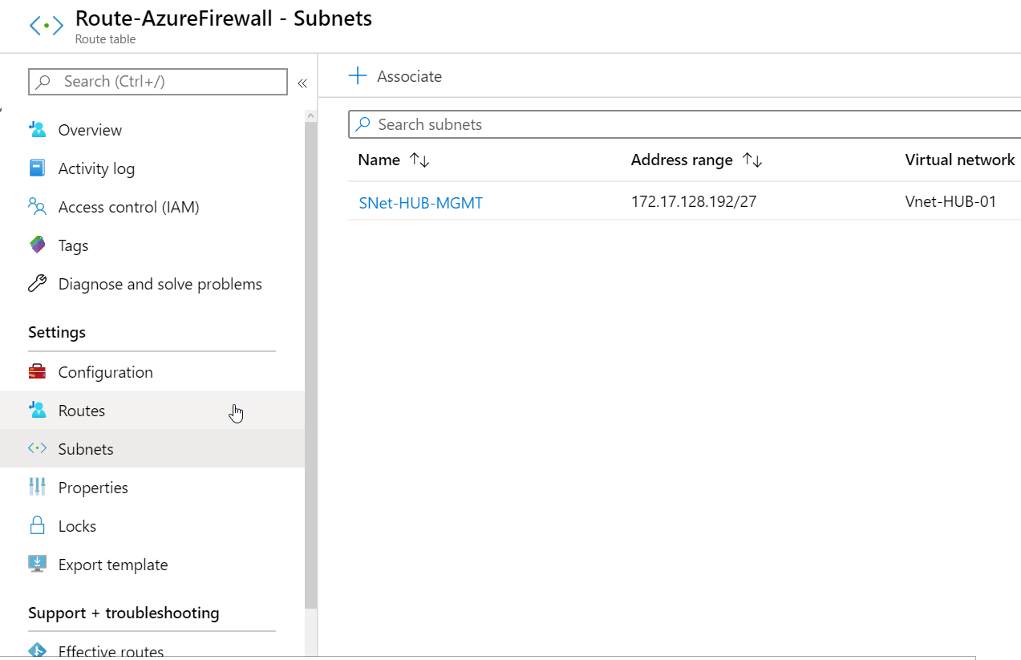Open the Activity log page
The image size is (1021, 660).
tap(152, 168)
